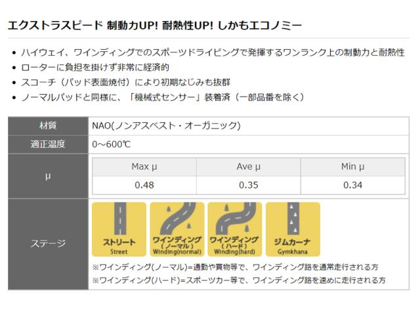Image resolution: width=420 pixels, height=310 pixels.
Task: Select the Winding (normal) stage icon
Action: [177, 229]
